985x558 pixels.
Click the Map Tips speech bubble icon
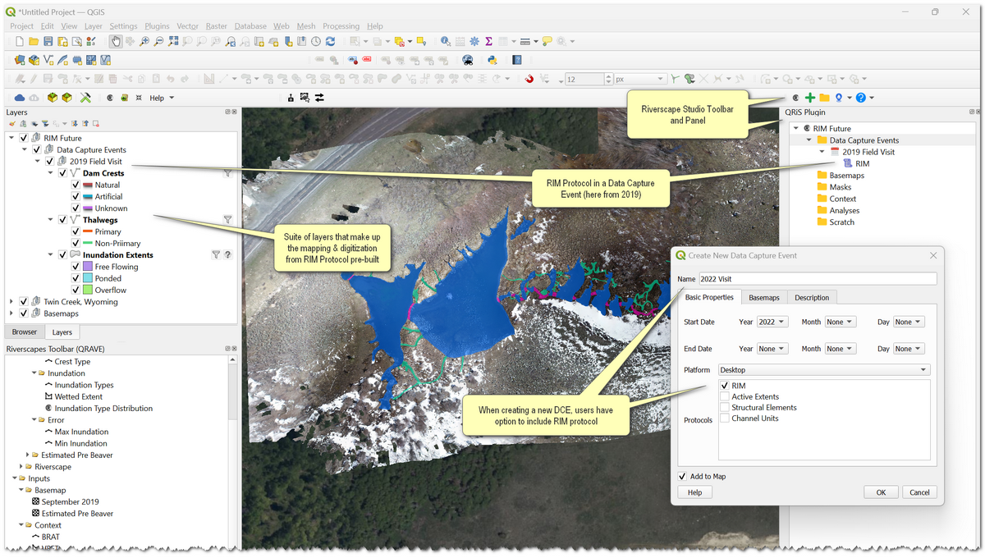(547, 41)
